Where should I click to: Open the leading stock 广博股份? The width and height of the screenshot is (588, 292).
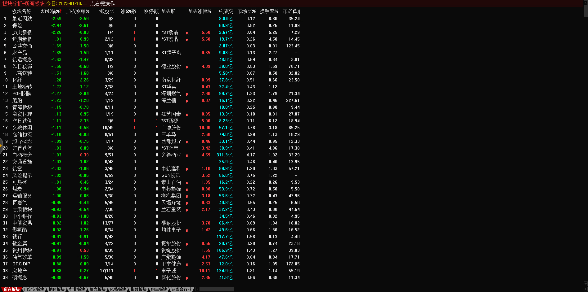(171, 128)
